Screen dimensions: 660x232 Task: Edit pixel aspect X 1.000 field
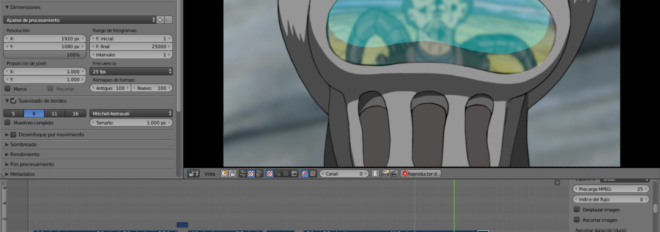45,71
